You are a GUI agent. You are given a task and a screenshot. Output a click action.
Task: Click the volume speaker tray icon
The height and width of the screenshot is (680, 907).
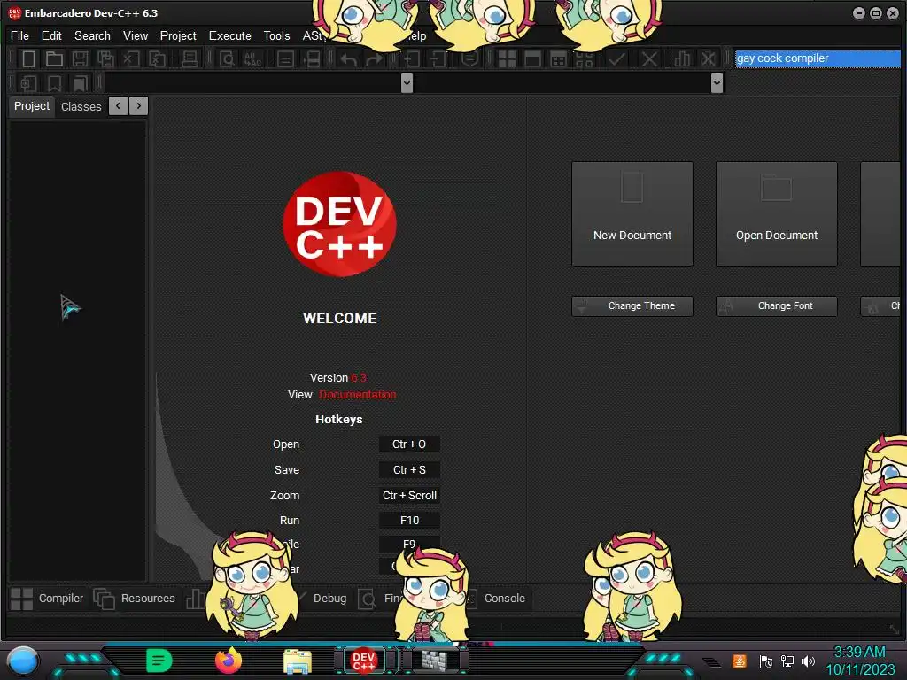pyautogui.click(x=808, y=661)
